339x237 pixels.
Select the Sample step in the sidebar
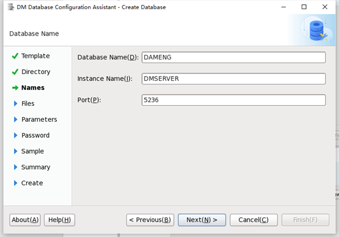(x=32, y=151)
